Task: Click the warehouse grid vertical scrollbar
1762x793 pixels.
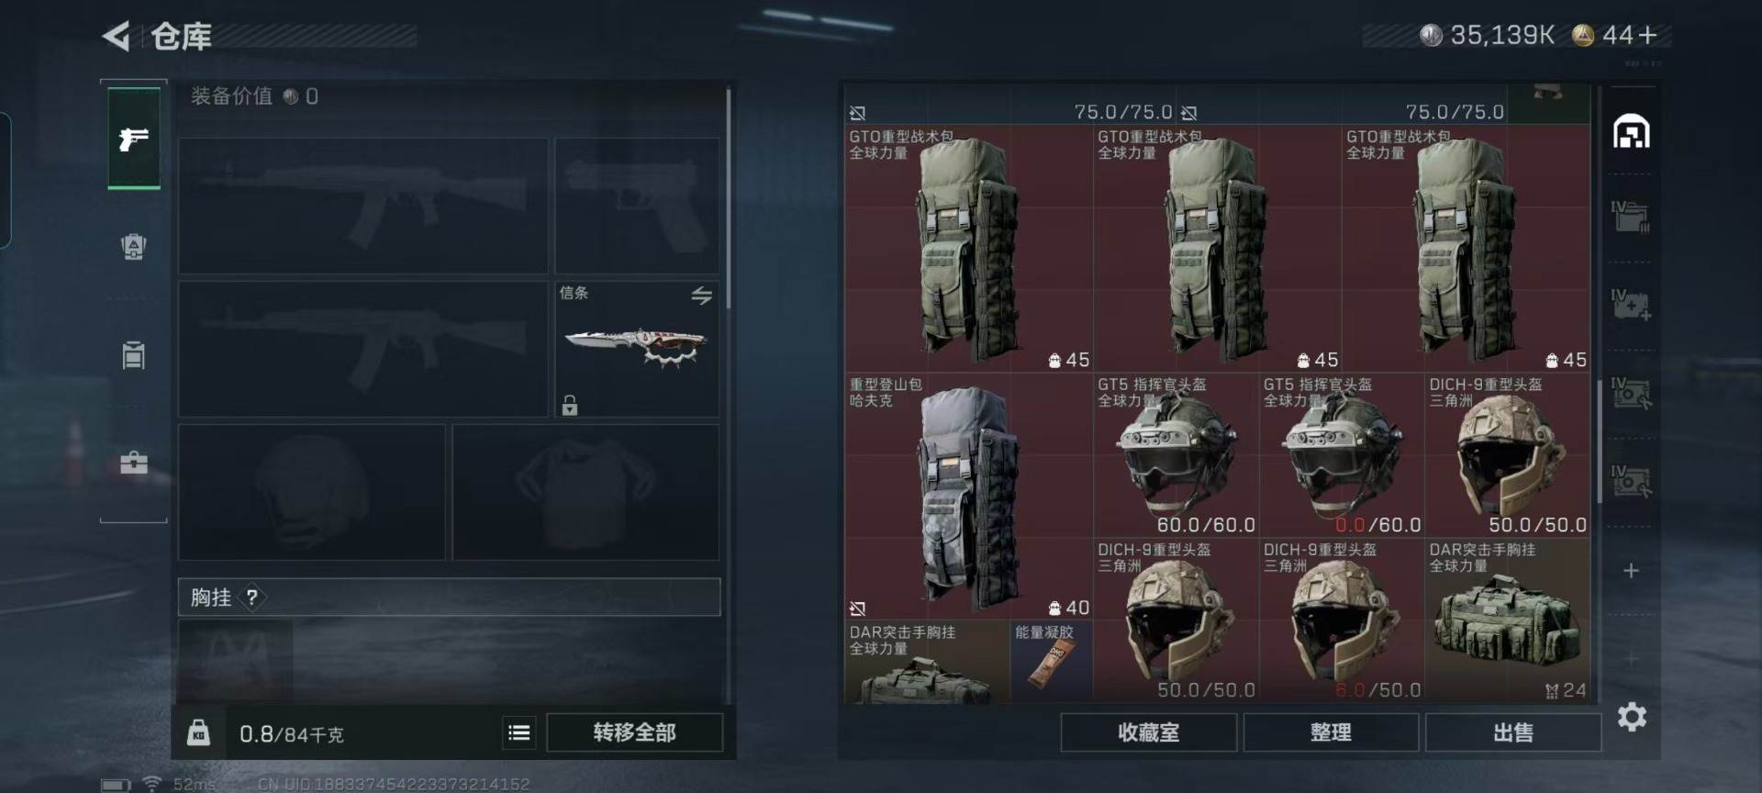Action: pos(1600,441)
